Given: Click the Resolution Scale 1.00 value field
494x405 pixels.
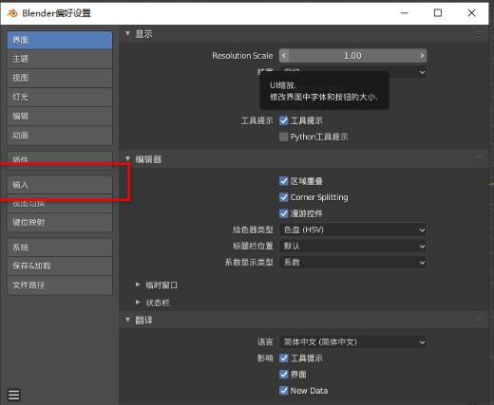Looking at the screenshot, I should point(352,56).
